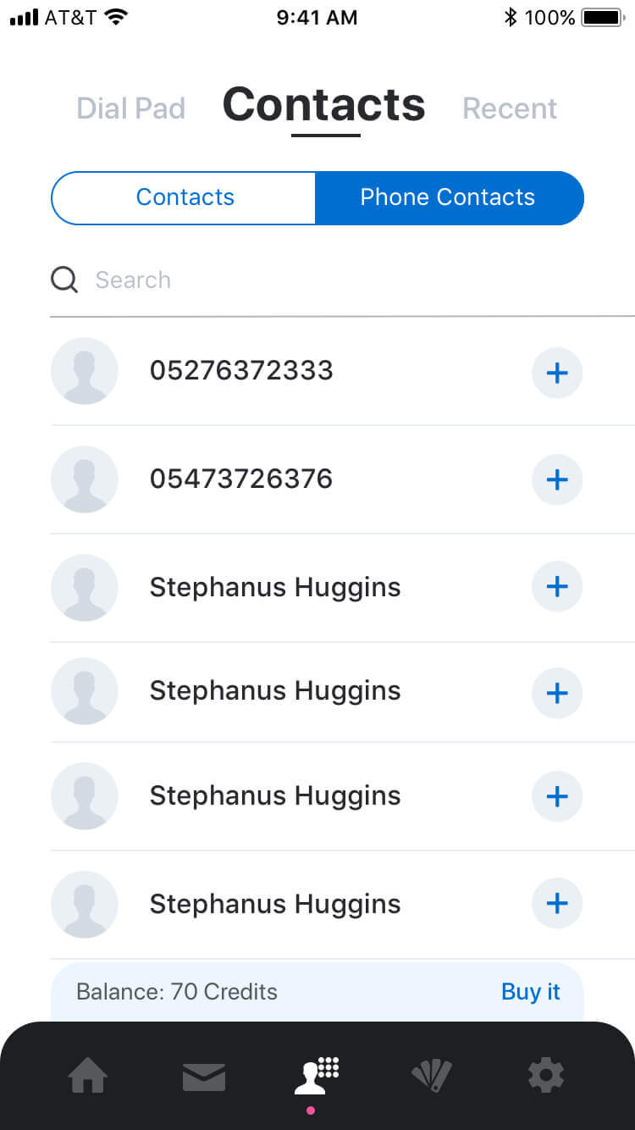Go to the Dial Pad tab
The width and height of the screenshot is (635, 1130).
[130, 108]
